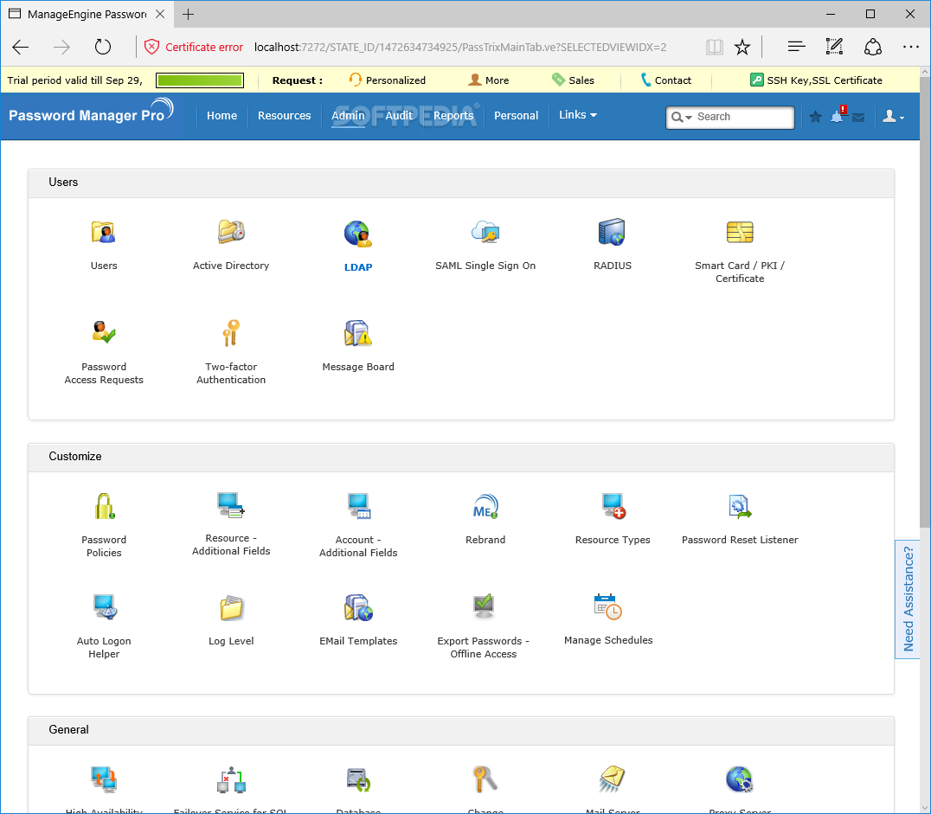Open Export Passwords - Offline Access icon
Image resolution: width=931 pixels, height=814 pixels.
click(x=484, y=606)
